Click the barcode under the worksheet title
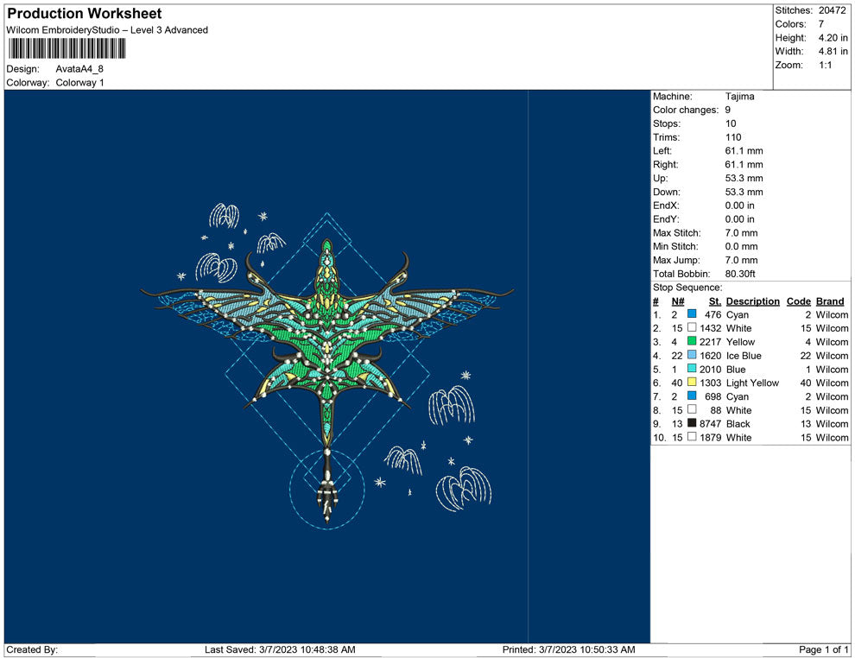The height and width of the screenshot is (658, 855). 66,49
